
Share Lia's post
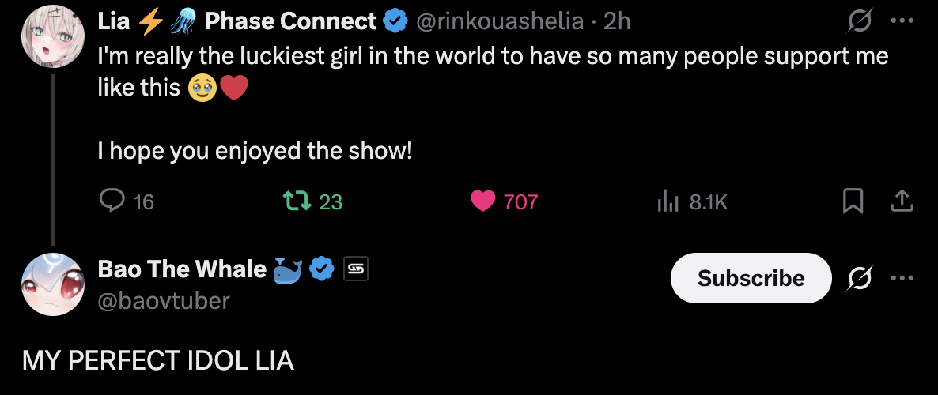tap(902, 201)
